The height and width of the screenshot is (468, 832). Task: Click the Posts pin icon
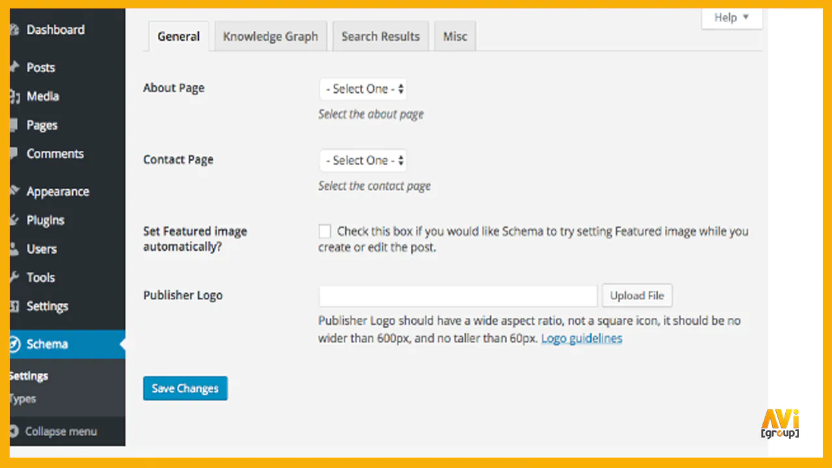pos(14,68)
